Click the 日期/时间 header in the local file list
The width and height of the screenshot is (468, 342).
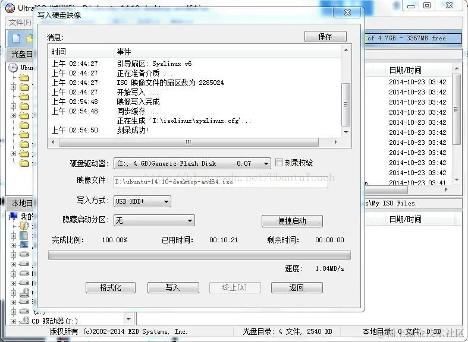[x=406, y=219]
